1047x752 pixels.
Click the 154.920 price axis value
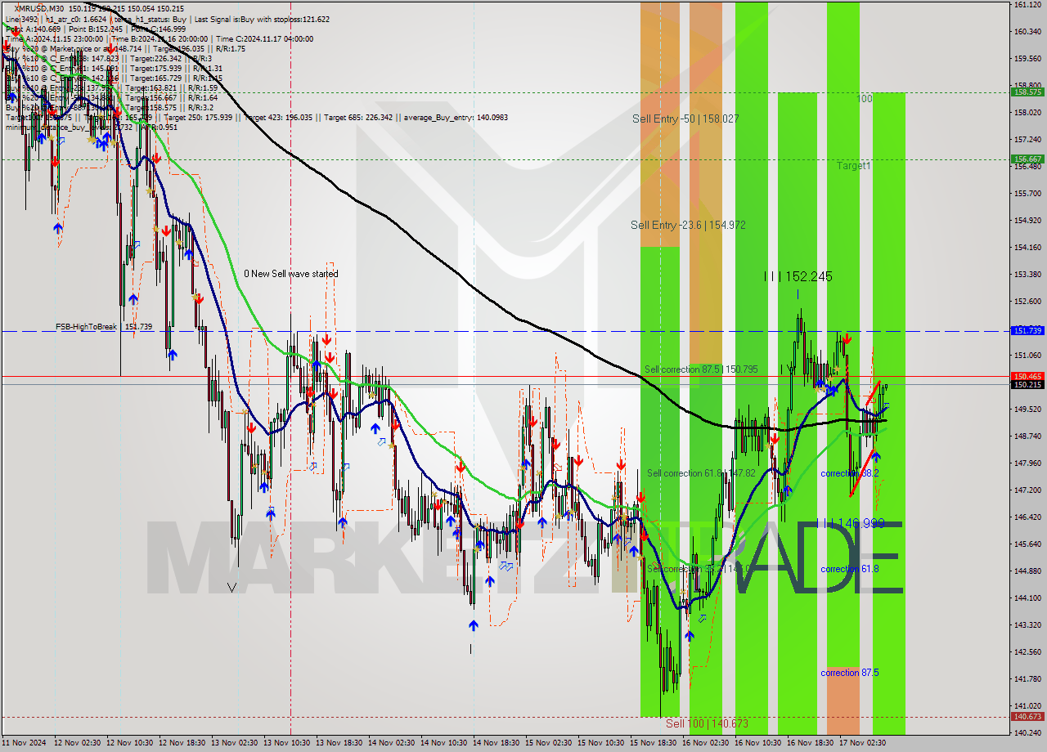1027,221
